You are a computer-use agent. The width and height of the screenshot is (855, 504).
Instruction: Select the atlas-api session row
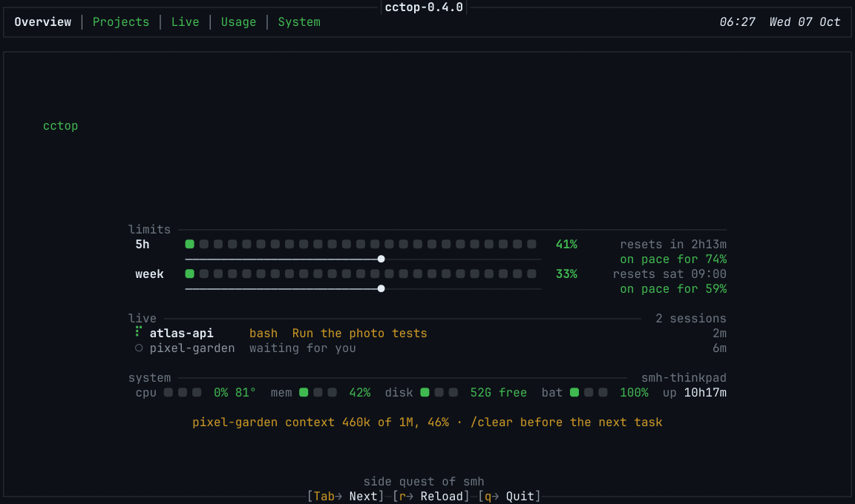pyautogui.click(x=430, y=333)
